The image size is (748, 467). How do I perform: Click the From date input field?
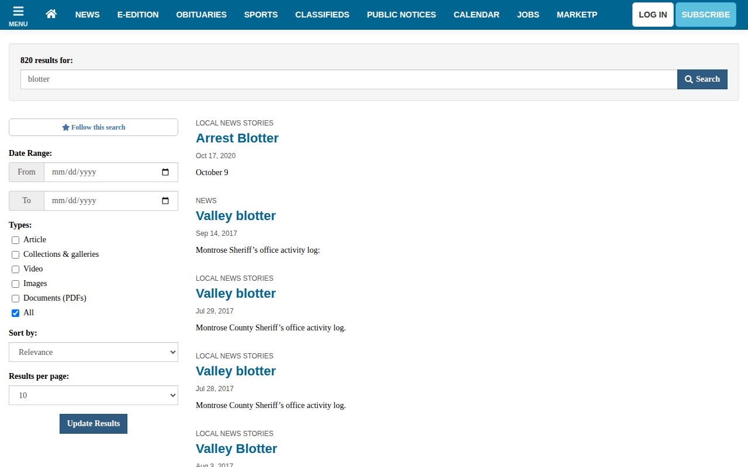(111, 172)
